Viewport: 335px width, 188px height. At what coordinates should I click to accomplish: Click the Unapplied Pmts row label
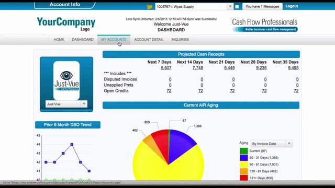pos(119,85)
